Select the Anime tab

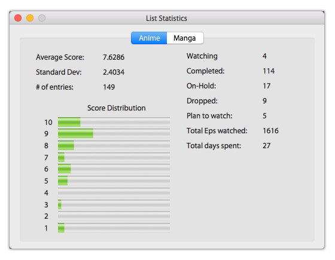[149, 38]
